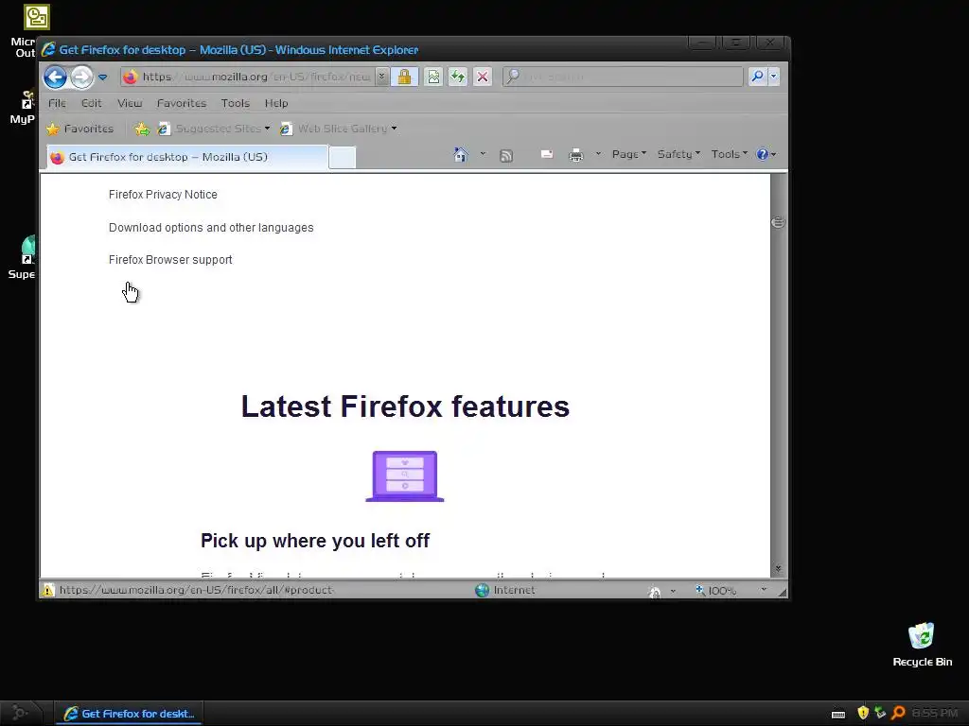Click the safely remove hardware tray icon
969x726 pixels.
(x=881, y=713)
